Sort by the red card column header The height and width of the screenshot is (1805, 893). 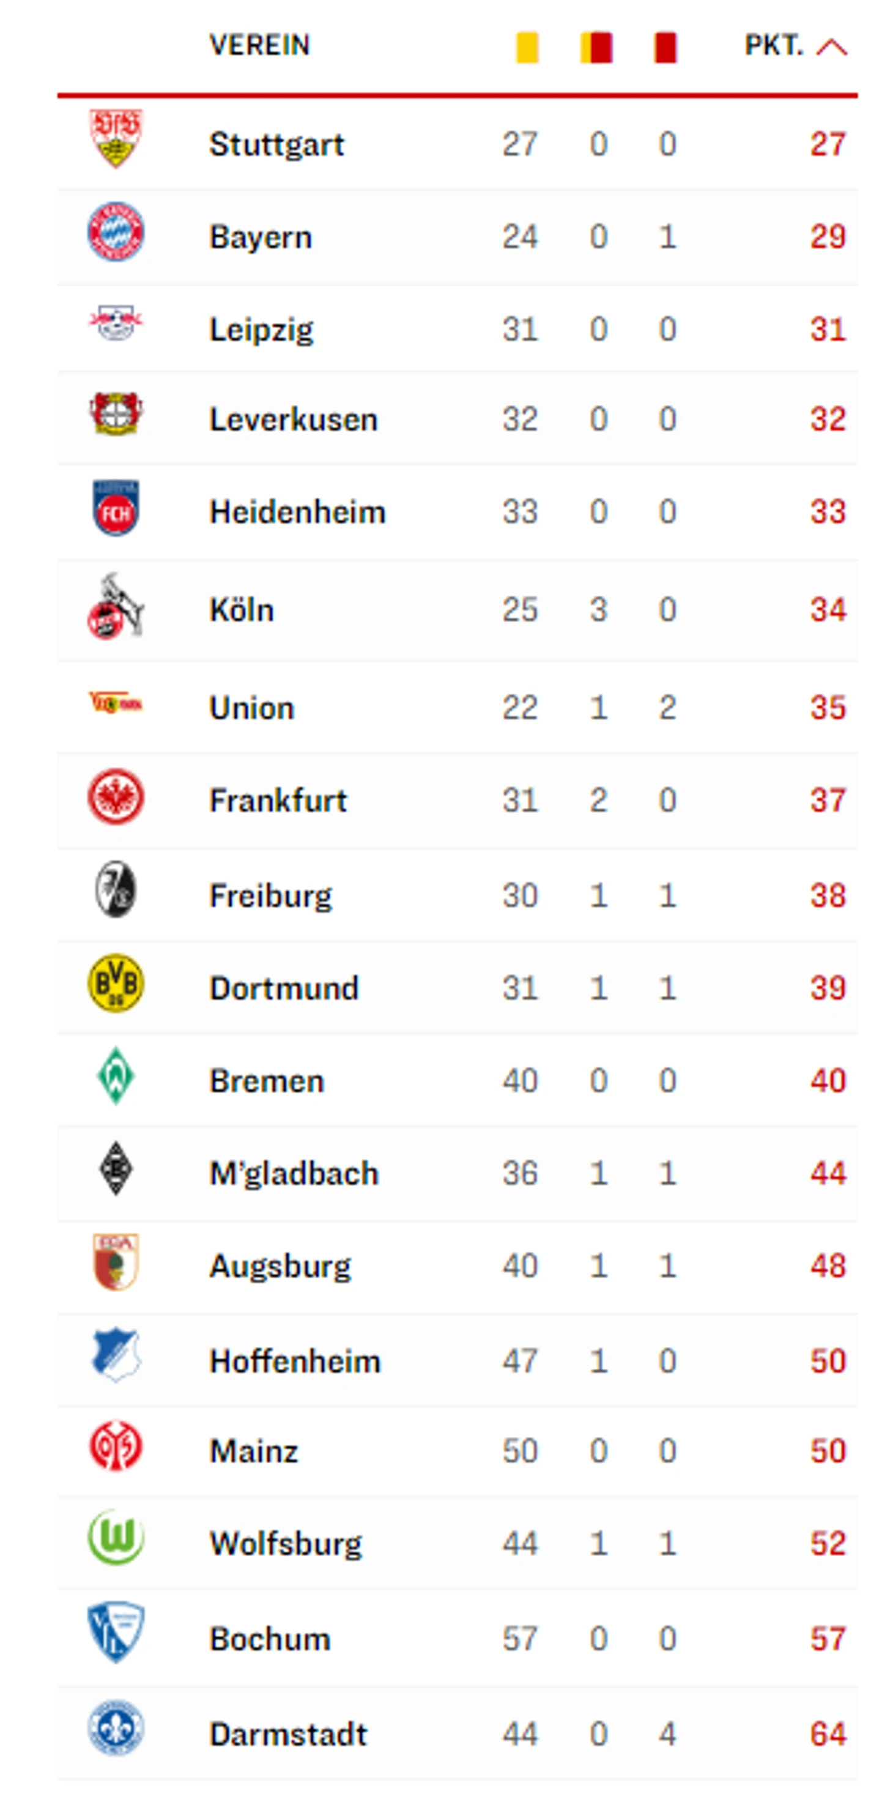(x=665, y=48)
